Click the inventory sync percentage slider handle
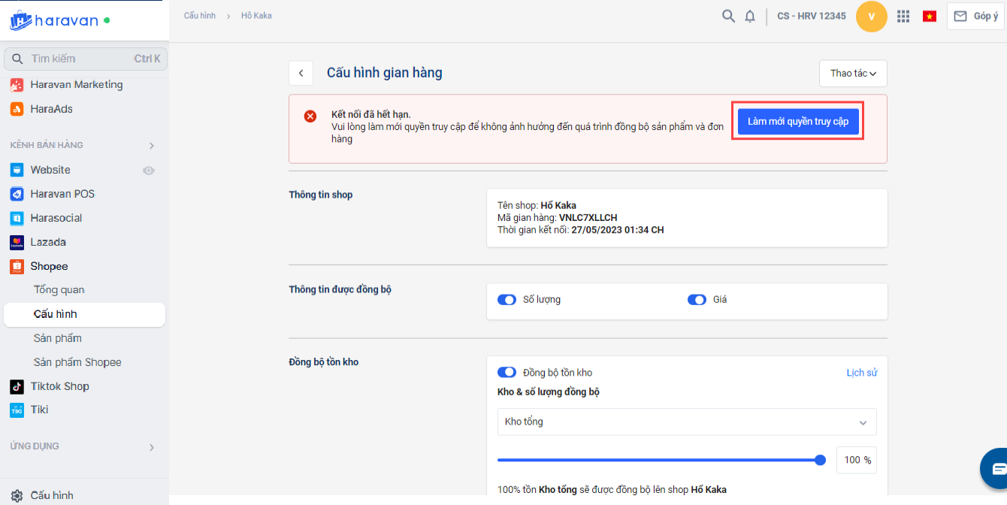The height and width of the screenshot is (505, 1007). (821, 460)
